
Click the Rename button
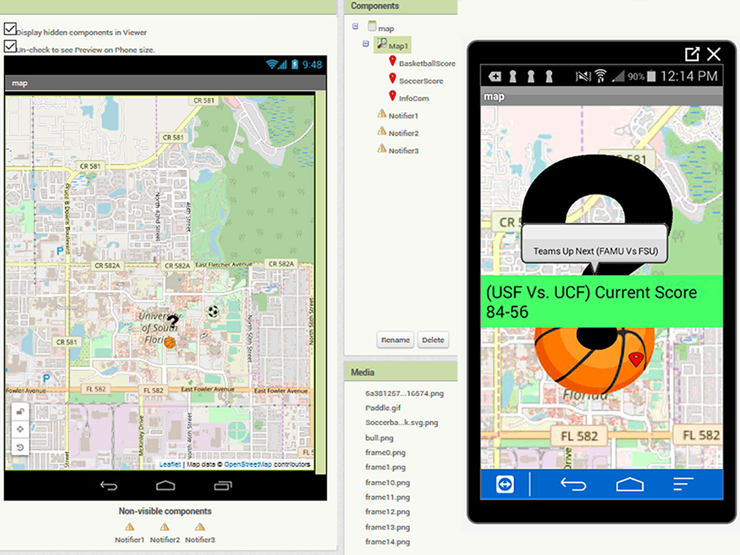395,340
